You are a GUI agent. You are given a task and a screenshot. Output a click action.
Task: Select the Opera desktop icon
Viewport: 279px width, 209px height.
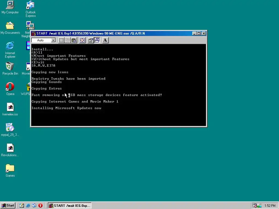(10, 89)
